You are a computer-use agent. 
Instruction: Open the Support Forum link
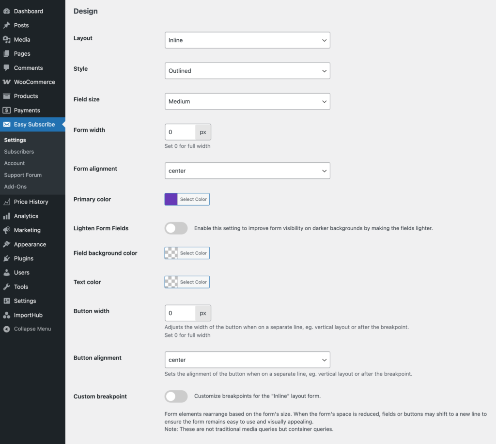point(23,175)
